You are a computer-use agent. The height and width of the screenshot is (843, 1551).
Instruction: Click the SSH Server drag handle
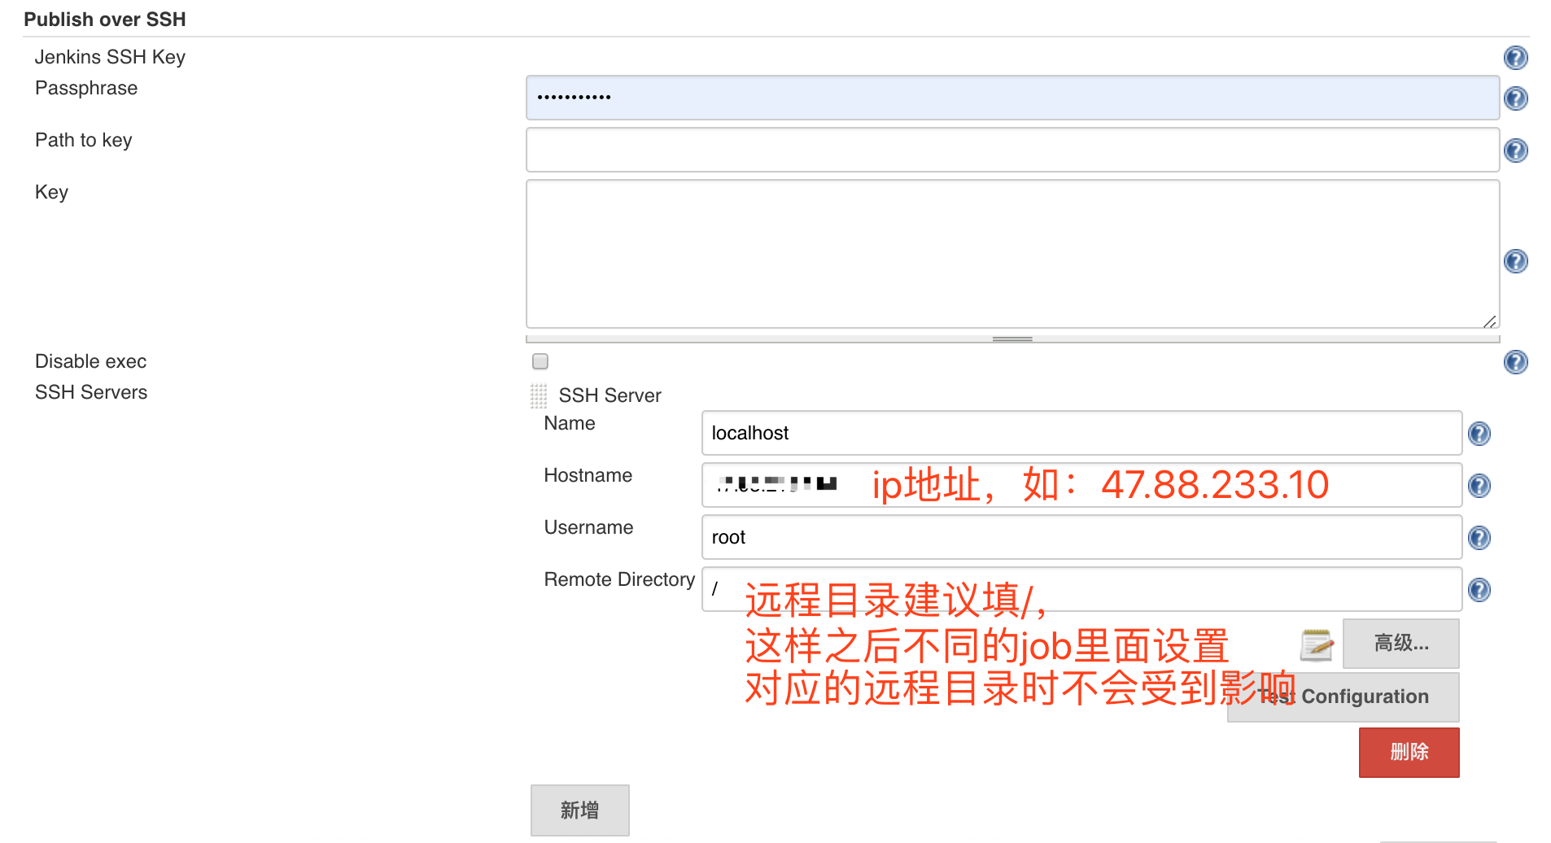(x=539, y=396)
